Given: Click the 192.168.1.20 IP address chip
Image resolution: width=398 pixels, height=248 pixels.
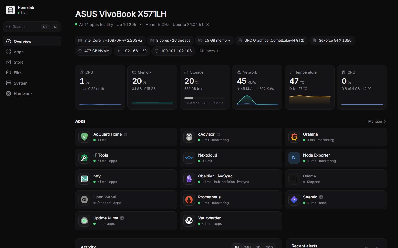Looking at the screenshot, I should 132,51.
